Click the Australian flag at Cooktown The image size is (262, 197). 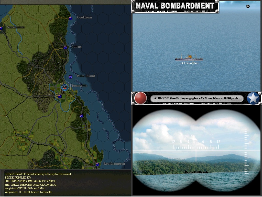click(x=71, y=18)
